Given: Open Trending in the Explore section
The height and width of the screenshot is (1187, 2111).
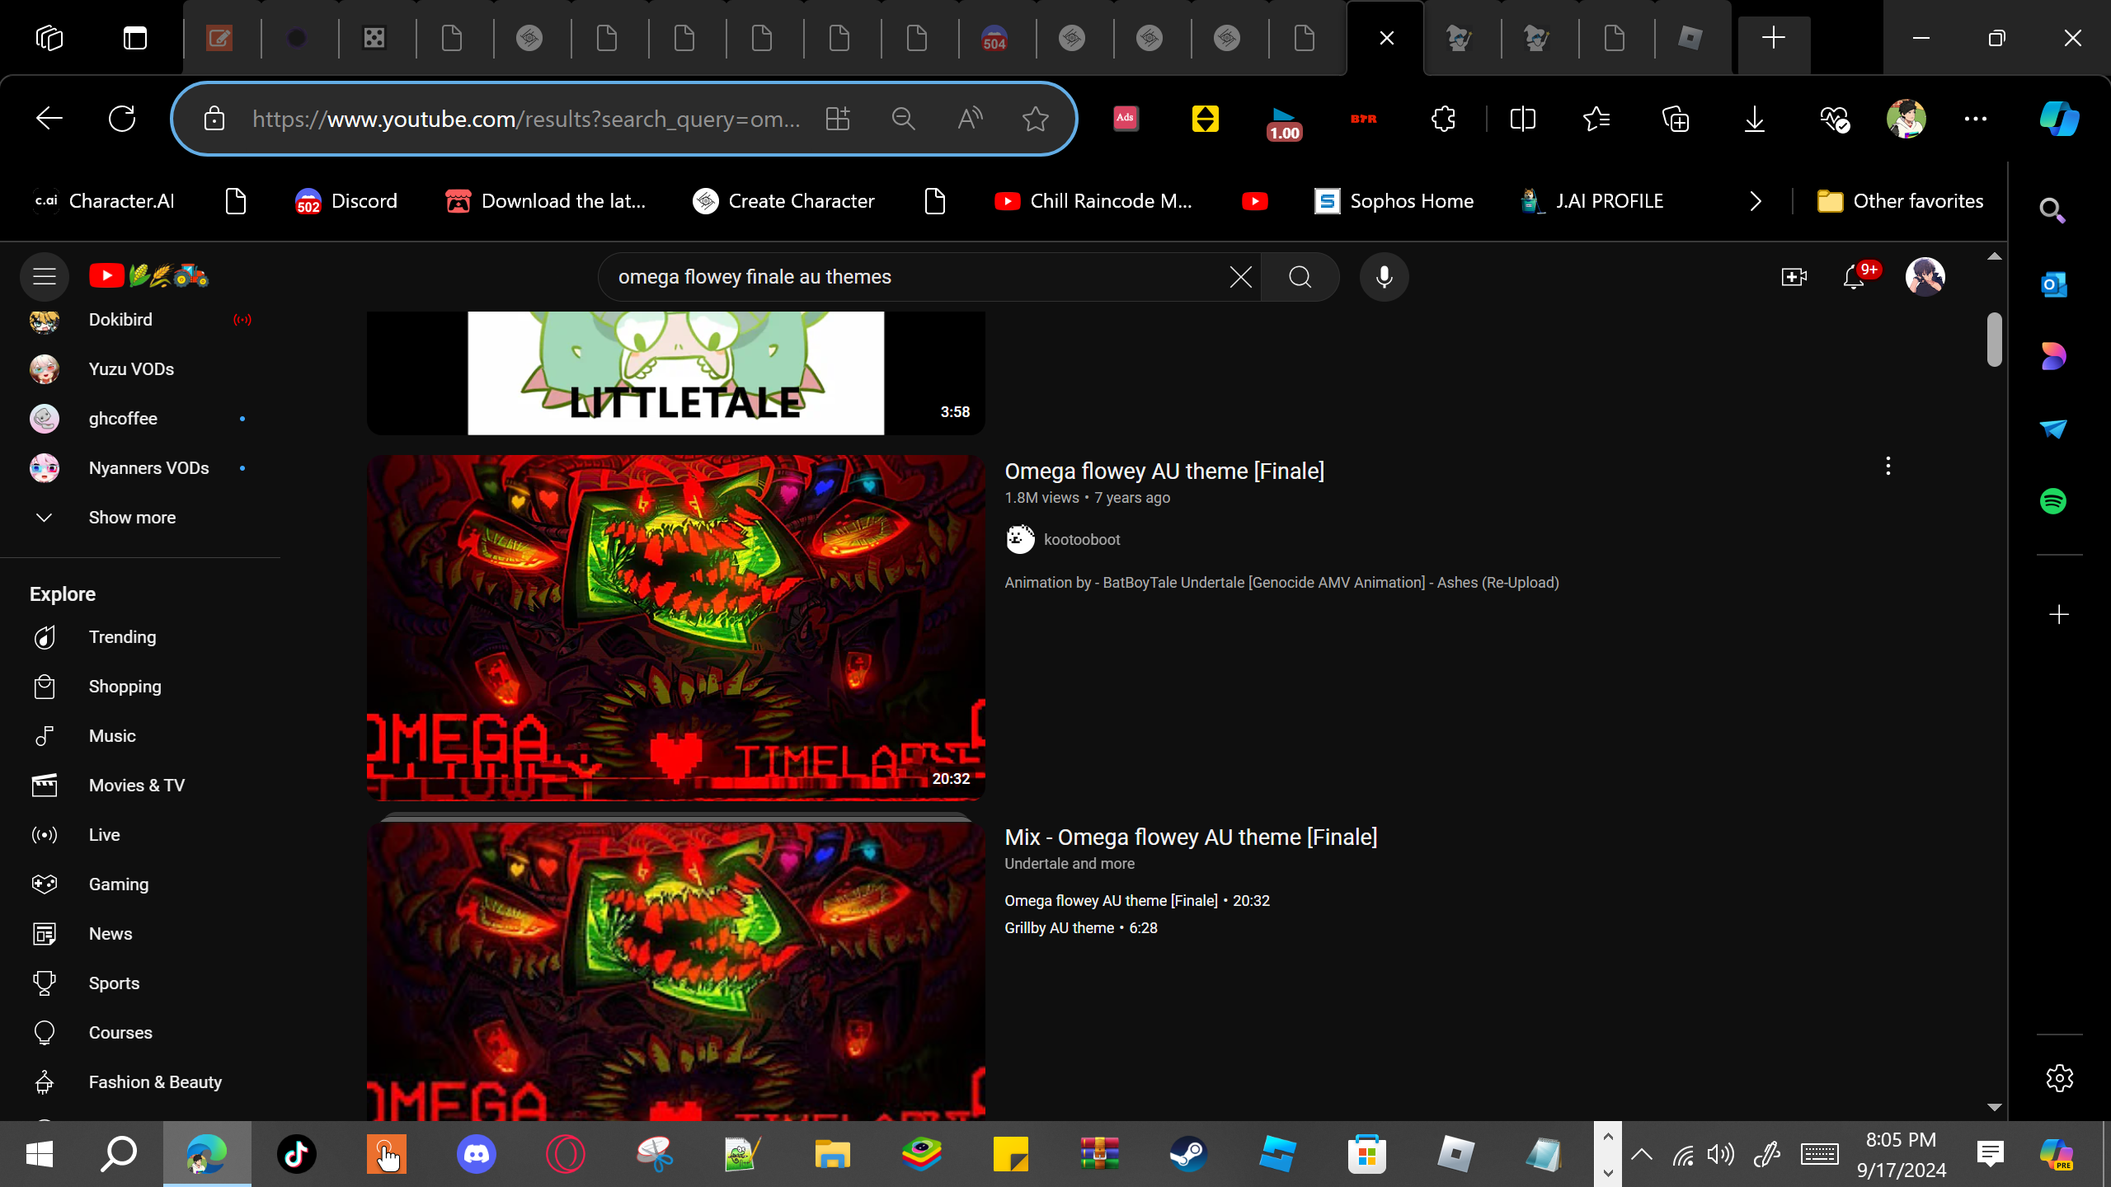Looking at the screenshot, I should click(x=122, y=637).
